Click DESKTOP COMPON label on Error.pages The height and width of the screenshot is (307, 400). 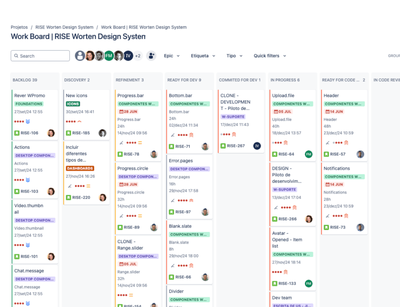pos(189,169)
